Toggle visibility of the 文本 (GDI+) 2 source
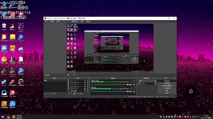 point(85,87)
